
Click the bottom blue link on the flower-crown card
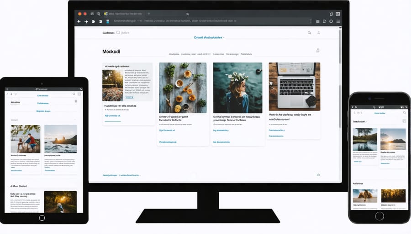221,142
